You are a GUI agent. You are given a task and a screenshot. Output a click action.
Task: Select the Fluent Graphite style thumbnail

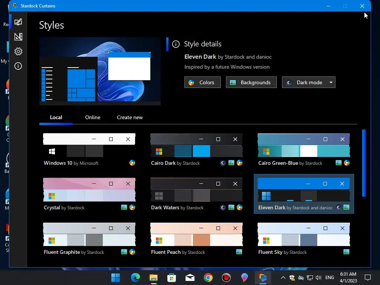coord(89,235)
